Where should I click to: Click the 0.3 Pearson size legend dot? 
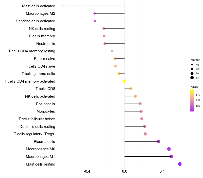tap(192, 78)
